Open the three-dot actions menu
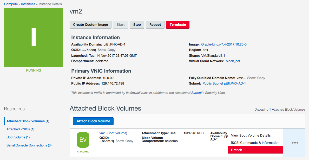Image resolution: width=309 pixels, height=160 pixels. [x=295, y=143]
